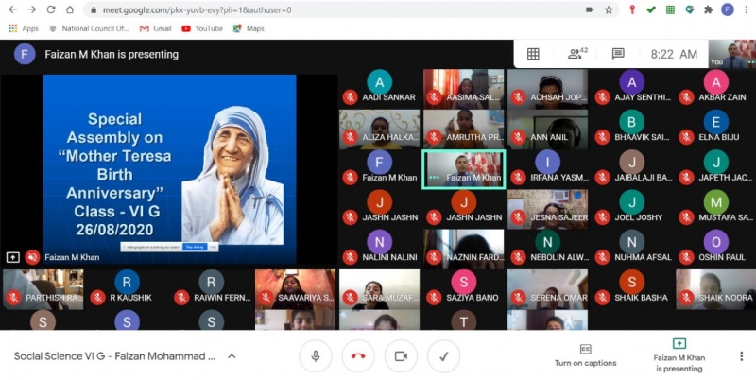Click the highlighted Faizan M Khan video tile
Image resolution: width=756 pixels, height=380 pixels.
463,169
